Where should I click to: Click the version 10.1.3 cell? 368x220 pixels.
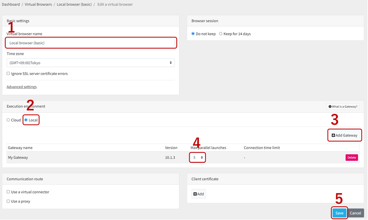[170, 158]
